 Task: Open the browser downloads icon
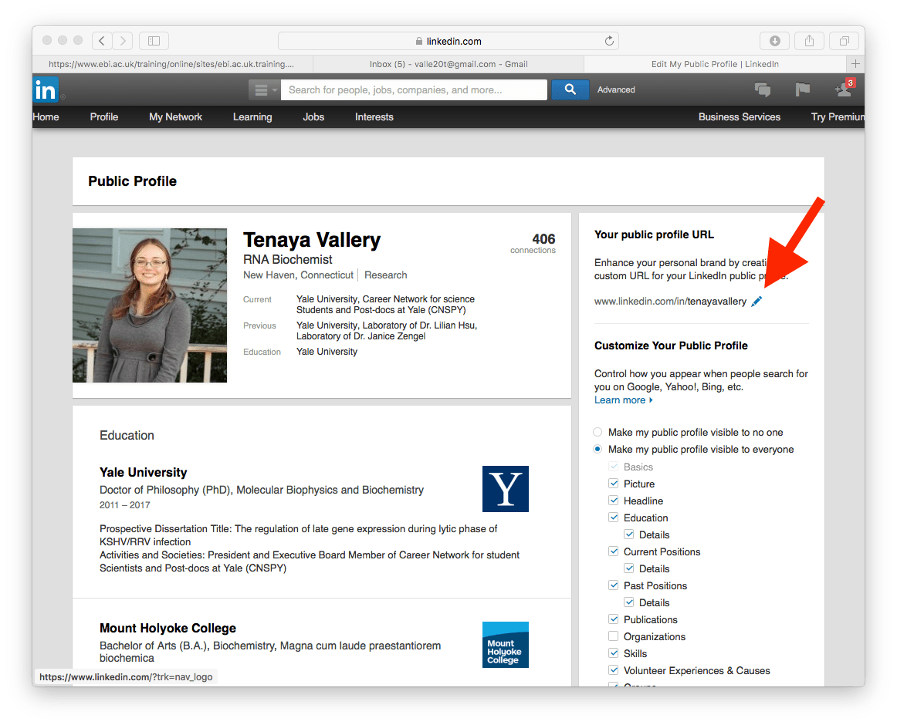pyautogui.click(x=774, y=40)
